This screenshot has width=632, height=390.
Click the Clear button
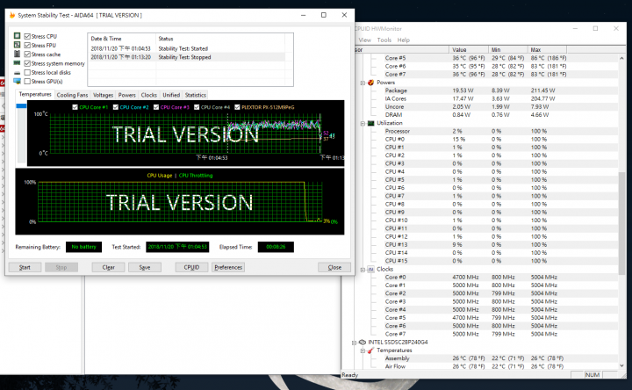click(x=109, y=267)
